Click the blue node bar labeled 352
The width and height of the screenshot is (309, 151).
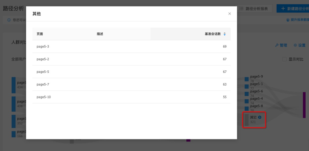coord(13,121)
